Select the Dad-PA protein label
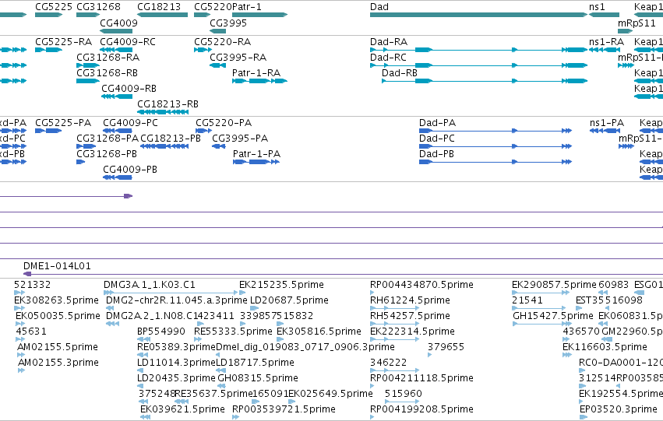The width and height of the screenshot is (663, 421). pos(437,123)
